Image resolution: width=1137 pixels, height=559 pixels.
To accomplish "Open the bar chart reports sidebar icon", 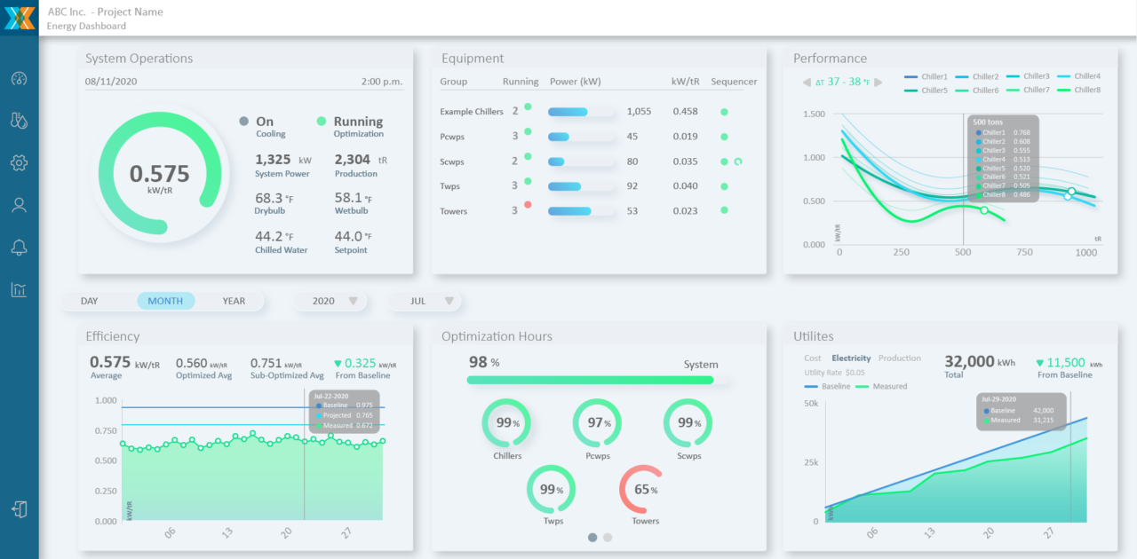I will [19, 290].
